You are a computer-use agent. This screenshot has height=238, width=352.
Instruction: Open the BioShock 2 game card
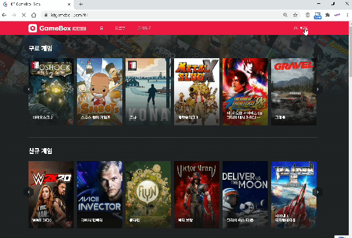(51, 92)
